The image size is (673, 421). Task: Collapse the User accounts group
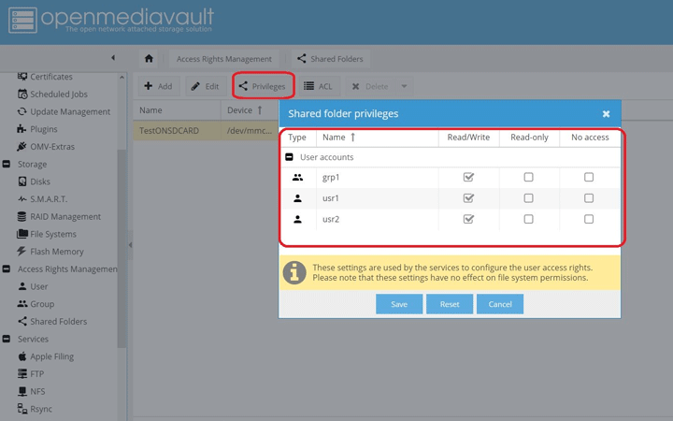pos(289,157)
